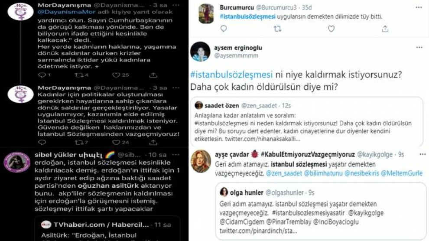Reply to Burcumurcu's tweet
This screenshot has height=241, width=429.
pyautogui.click(x=224, y=29)
